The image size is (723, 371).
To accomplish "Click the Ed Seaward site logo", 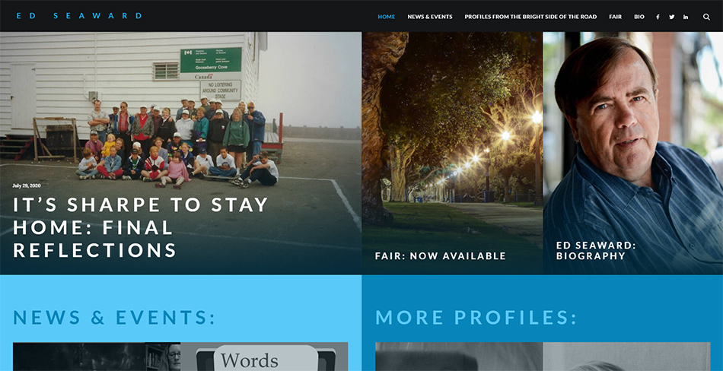I will 79,16.
